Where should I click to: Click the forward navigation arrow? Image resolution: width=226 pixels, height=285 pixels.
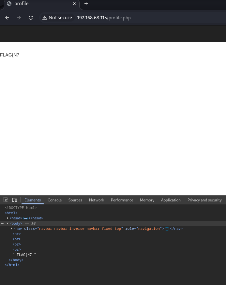tap(19, 18)
